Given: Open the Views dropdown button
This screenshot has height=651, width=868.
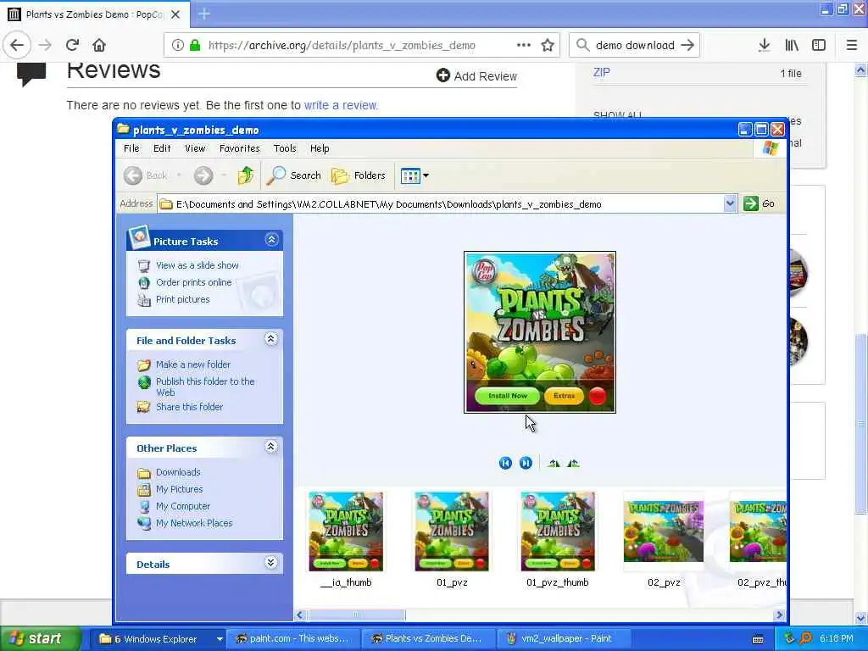Looking at the screenshot, I should pyautogui.click(x=415, y=176).
